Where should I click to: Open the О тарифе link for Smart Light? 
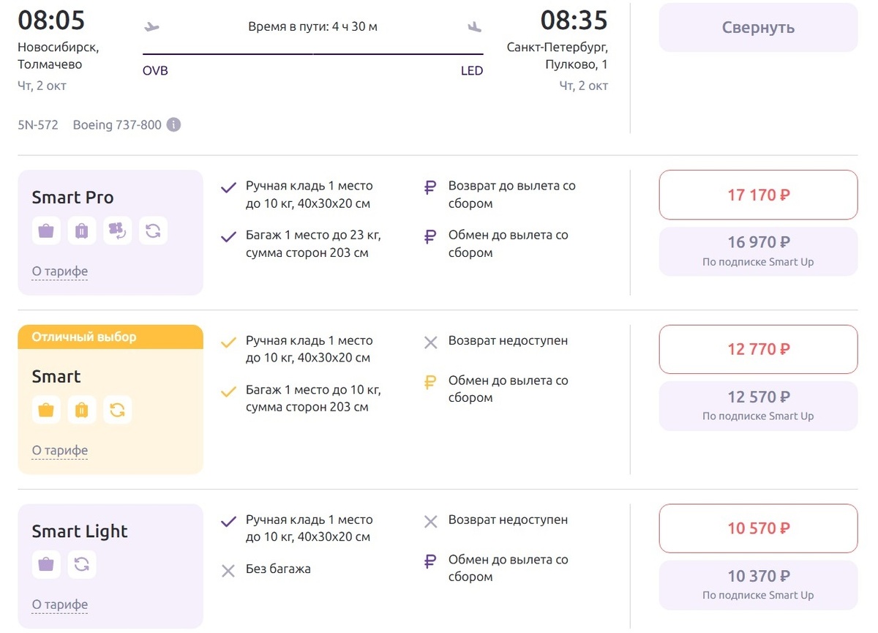tap(60, 604)
